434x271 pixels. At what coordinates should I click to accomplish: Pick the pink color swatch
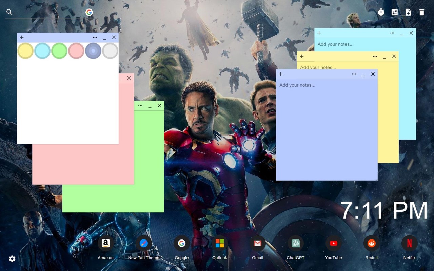tap(76, 51)
